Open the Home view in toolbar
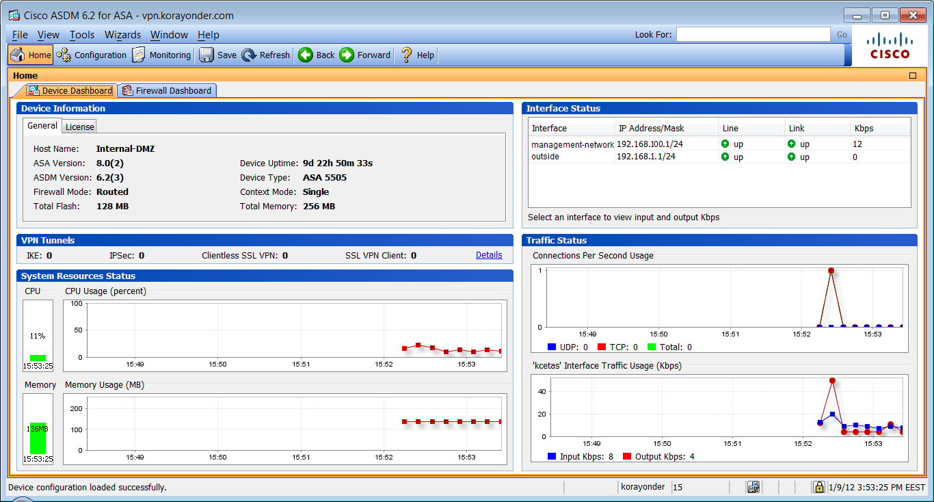The width and height of the screenshot is (934, 502). (31, 55)
